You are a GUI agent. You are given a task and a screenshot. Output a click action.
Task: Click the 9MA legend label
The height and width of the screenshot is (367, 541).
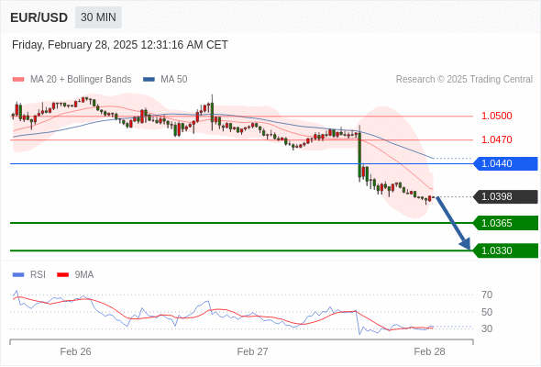84,275
